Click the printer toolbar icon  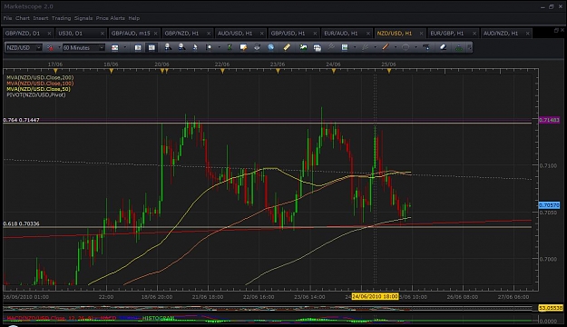(x=257, y=47)
